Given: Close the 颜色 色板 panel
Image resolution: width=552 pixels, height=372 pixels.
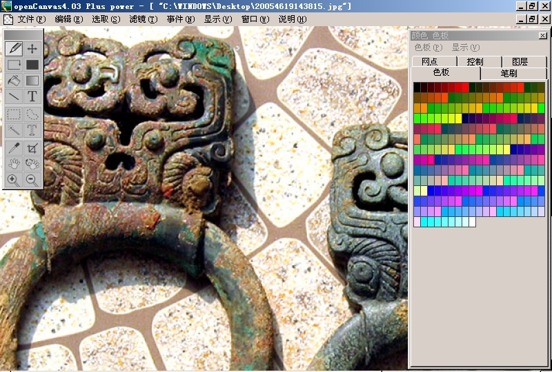Looking at the screenshot, I should coord(542,36).
